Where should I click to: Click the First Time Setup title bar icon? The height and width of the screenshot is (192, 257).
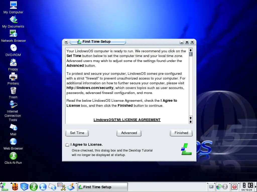pyautogui.click(x=79, y=42)
